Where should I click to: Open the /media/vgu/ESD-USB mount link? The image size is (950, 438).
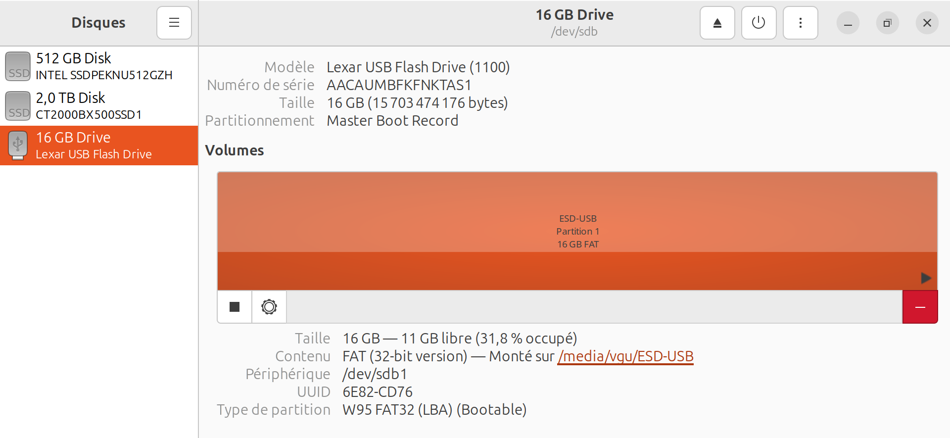click(625, 356)
